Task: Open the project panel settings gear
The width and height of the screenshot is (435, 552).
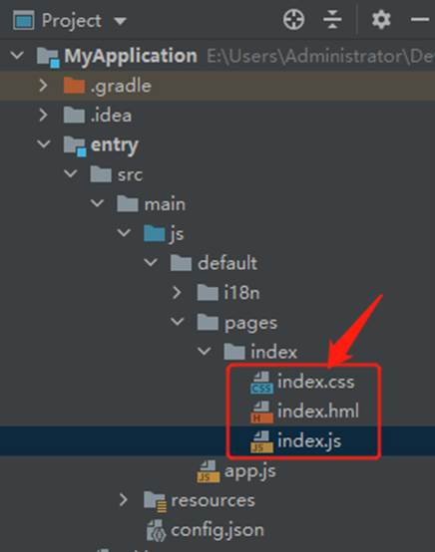Action: (x=381, y=19)
